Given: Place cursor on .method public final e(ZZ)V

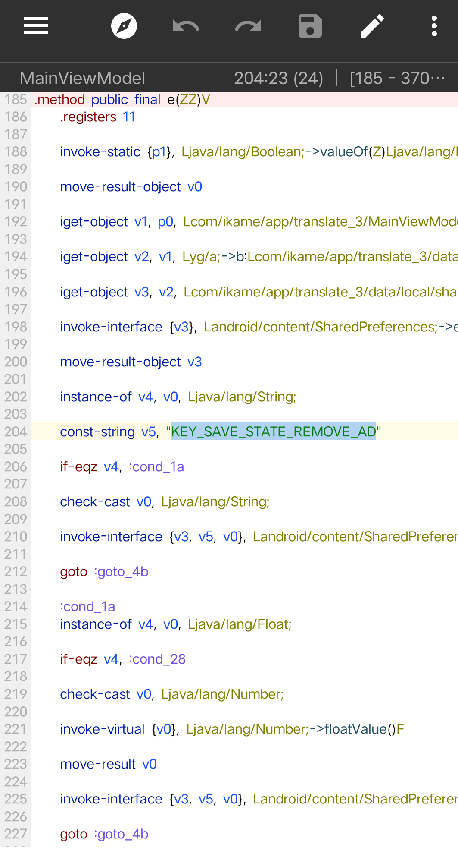Looking at the screenshot, I should (x=122, y=99).
